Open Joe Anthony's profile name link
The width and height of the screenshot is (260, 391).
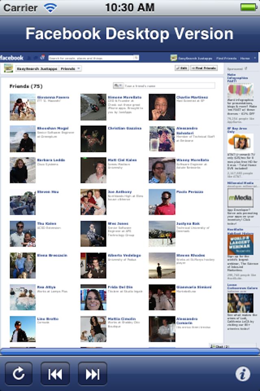(x=120, y=192)
